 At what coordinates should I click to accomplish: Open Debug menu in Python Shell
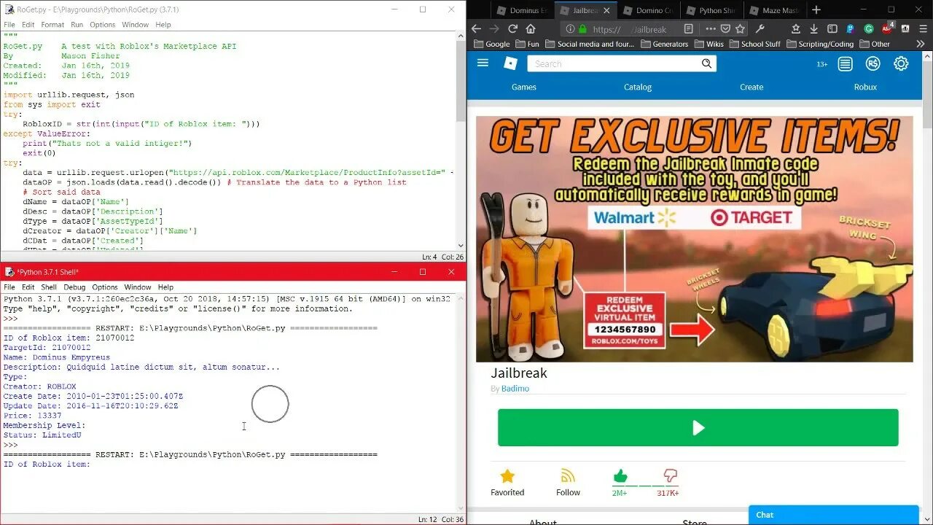click(x=74, y=287)
